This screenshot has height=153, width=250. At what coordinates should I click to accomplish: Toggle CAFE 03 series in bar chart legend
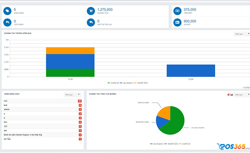tap(113, 83)
